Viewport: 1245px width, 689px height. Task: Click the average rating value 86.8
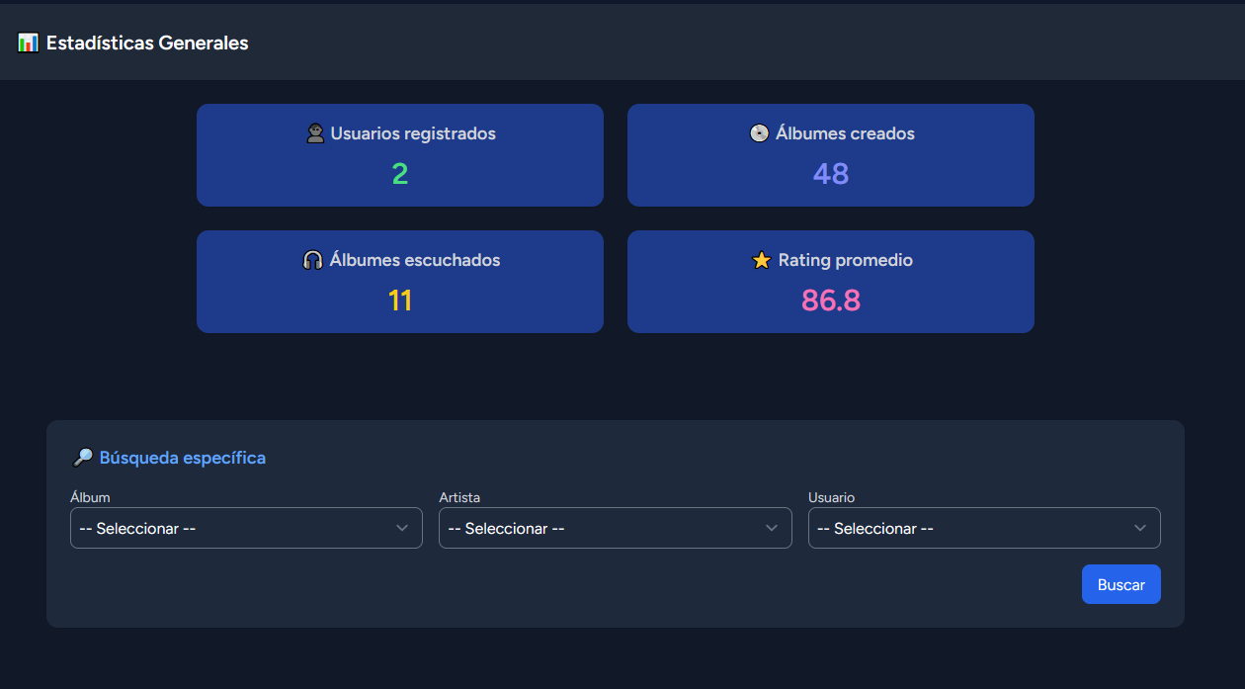pos(830,301)
